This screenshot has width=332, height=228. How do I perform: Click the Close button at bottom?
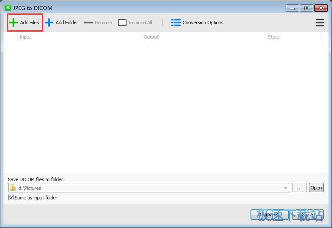(x=308, y=215)
